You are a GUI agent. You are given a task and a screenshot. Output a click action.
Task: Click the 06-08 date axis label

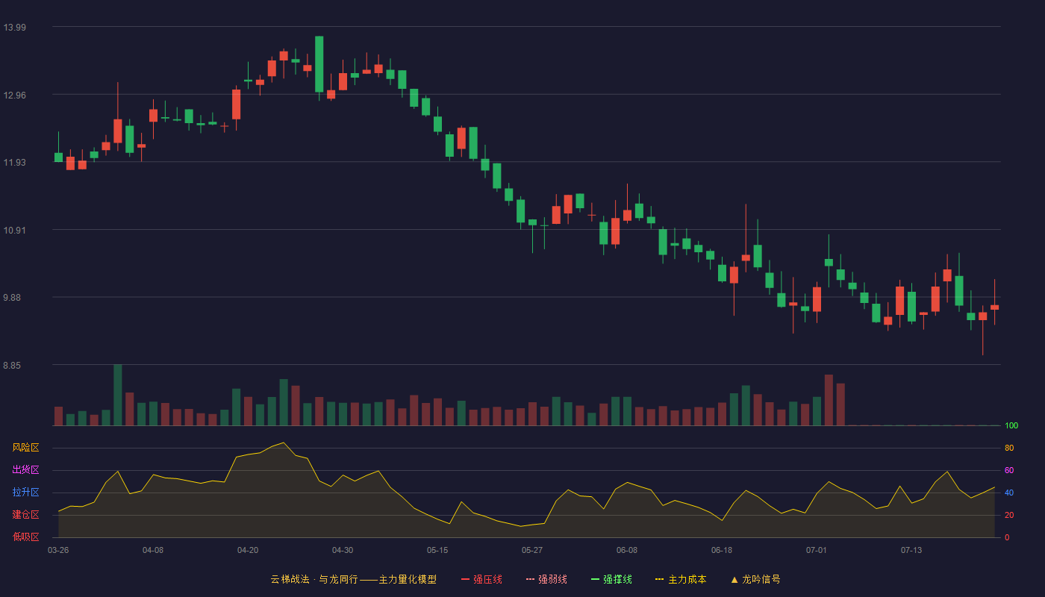coord(627,550)
